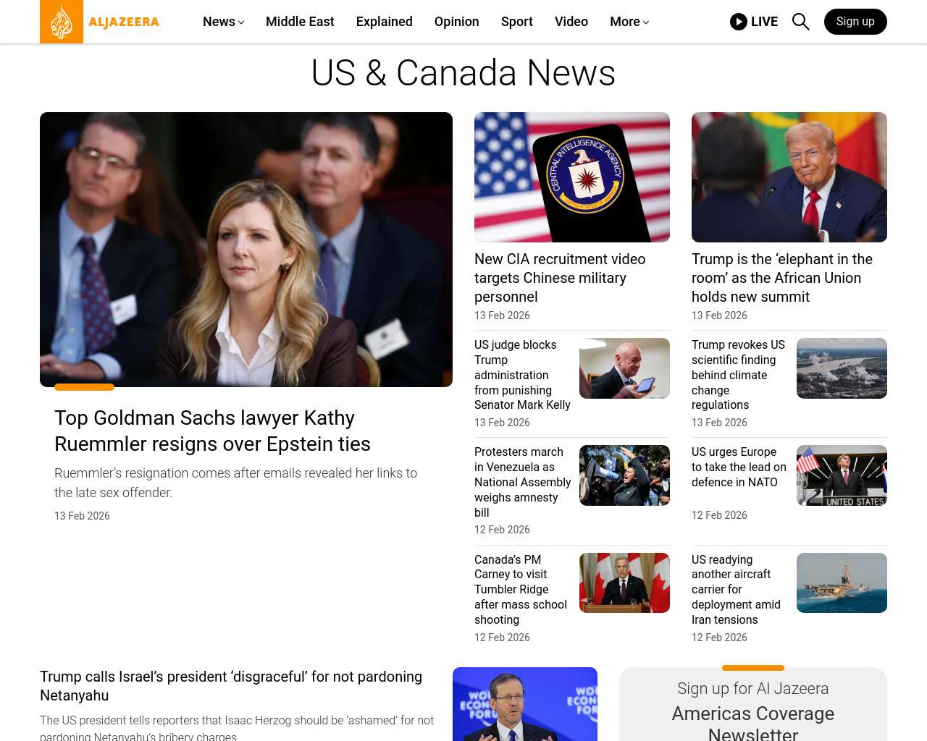Click the Ruemmler resignation summary text

click(235, 483)
